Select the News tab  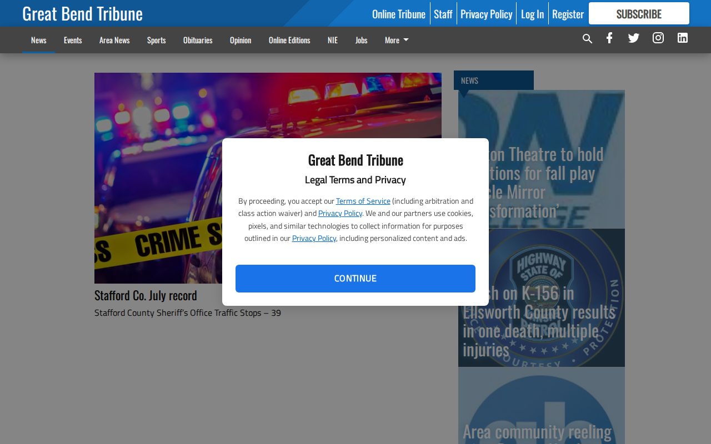click(39, 40)
